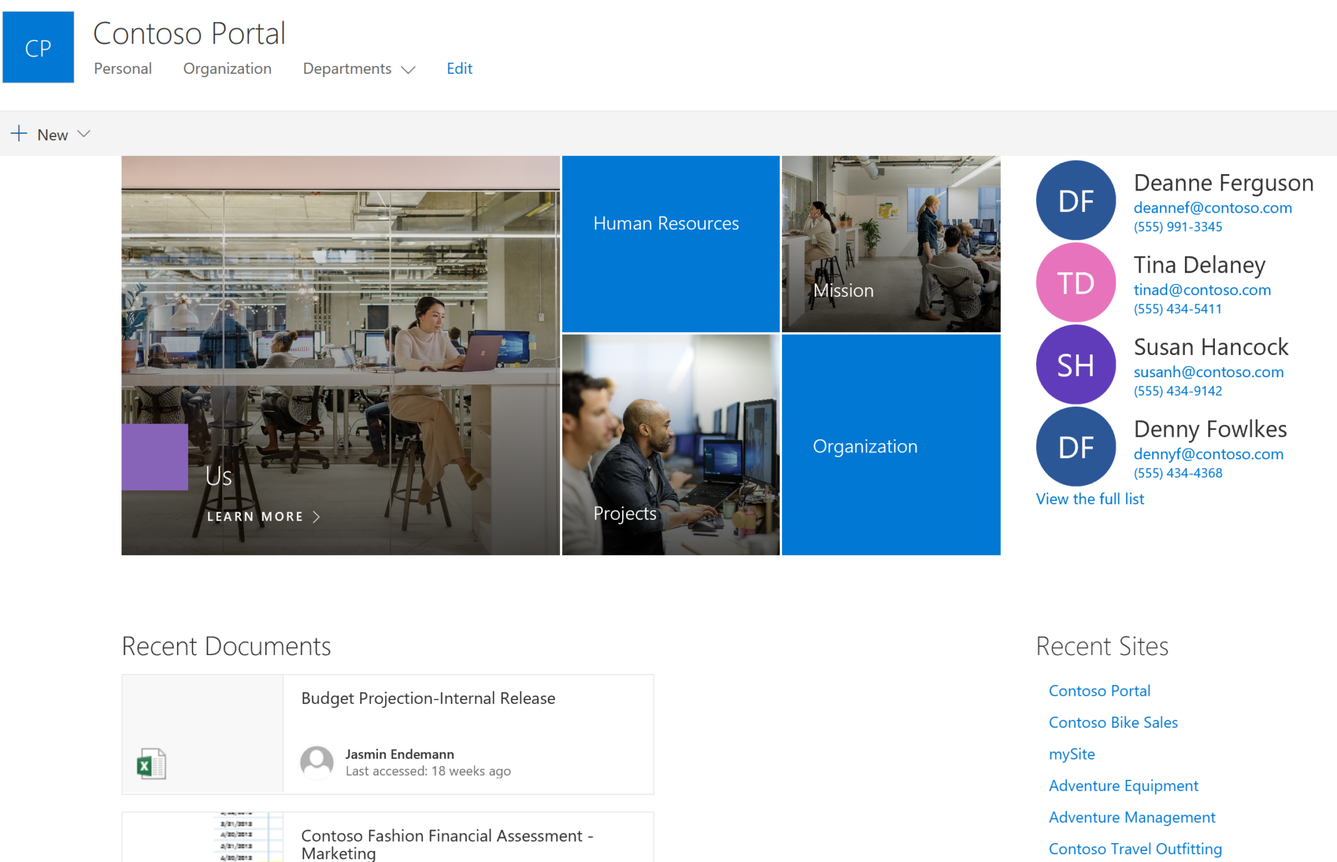Image resolution: width=1337 pixels, height=862 pixels.
Task: Switch to the Personal tab
Action: (123, 69)
